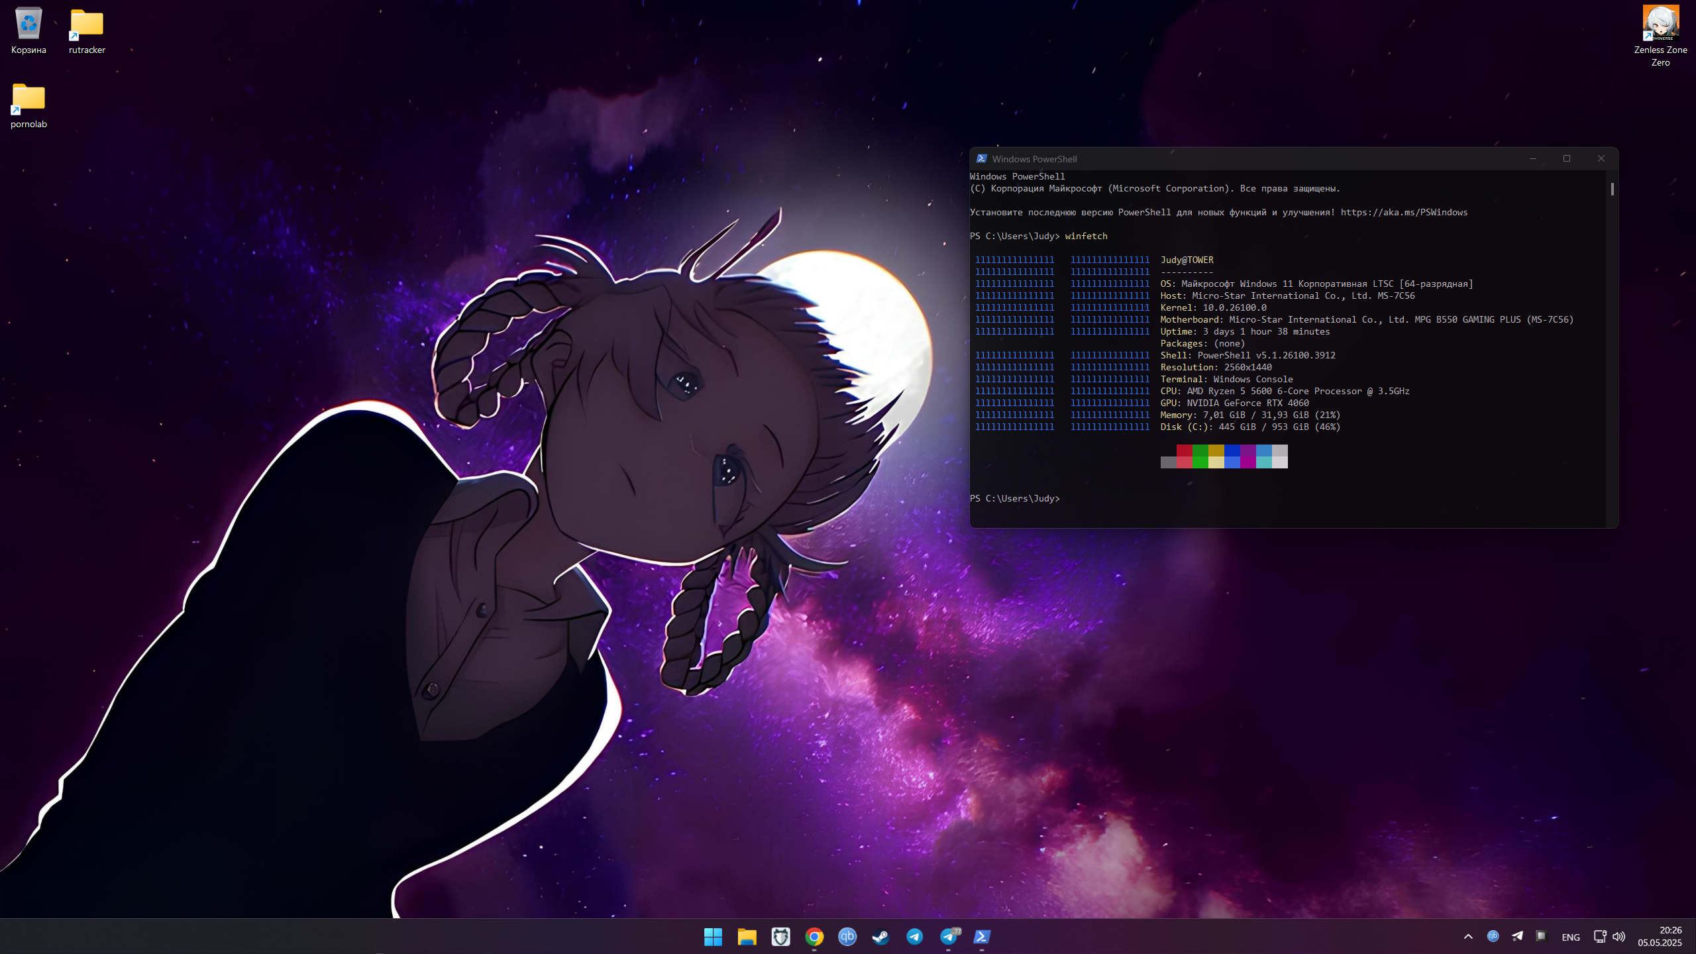The height and width of the screenshot is (954, 1696).
Task: Open Steam from the taskbar
Action: [880, 937]
